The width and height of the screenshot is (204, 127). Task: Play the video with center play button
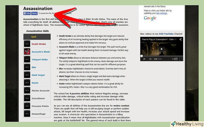tap(161, 49)
